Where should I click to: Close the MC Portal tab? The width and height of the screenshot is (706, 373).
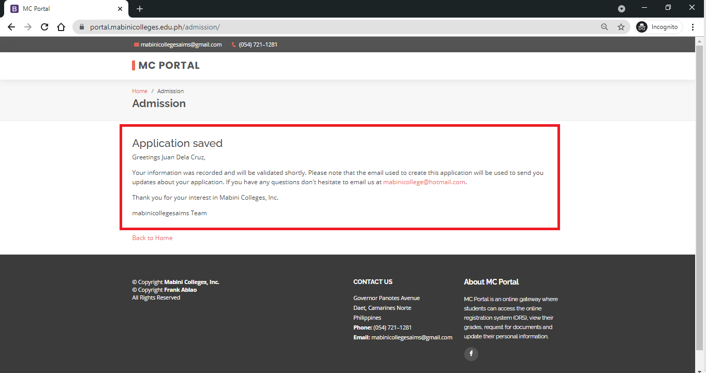(120, 9)
